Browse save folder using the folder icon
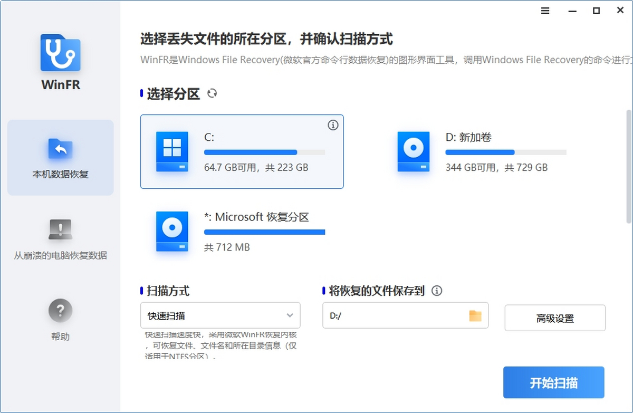 (475, 316)
